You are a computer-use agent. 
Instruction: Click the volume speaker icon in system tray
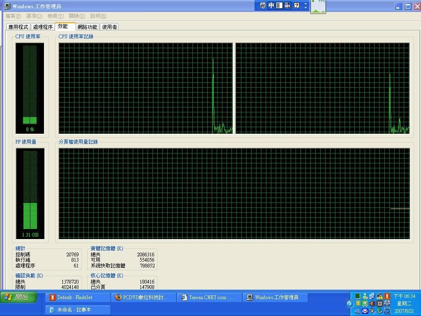point(372,304)
